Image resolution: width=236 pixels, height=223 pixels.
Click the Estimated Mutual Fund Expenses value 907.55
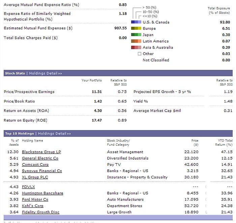(120, 28)
